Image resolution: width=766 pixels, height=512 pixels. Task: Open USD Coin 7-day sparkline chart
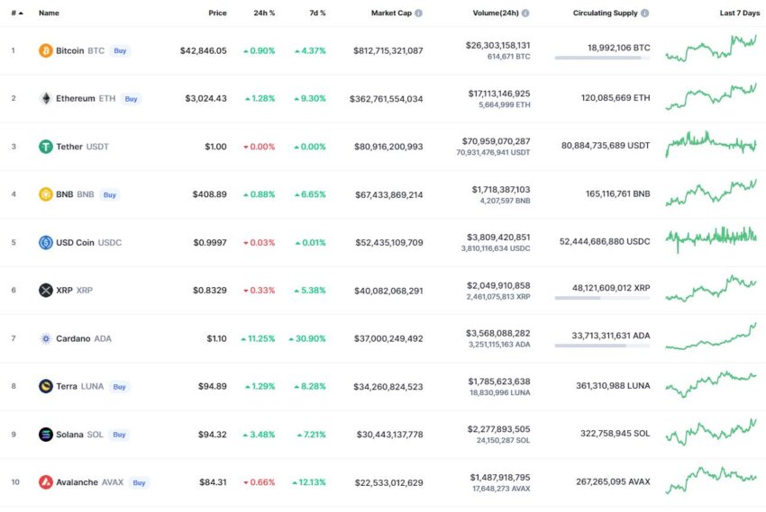711,239
